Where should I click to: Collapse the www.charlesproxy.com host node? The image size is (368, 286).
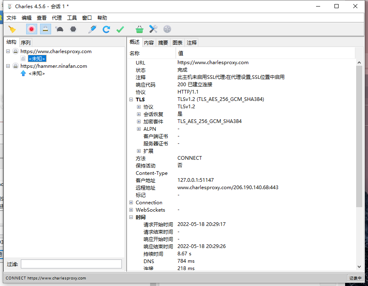[8, 51]
